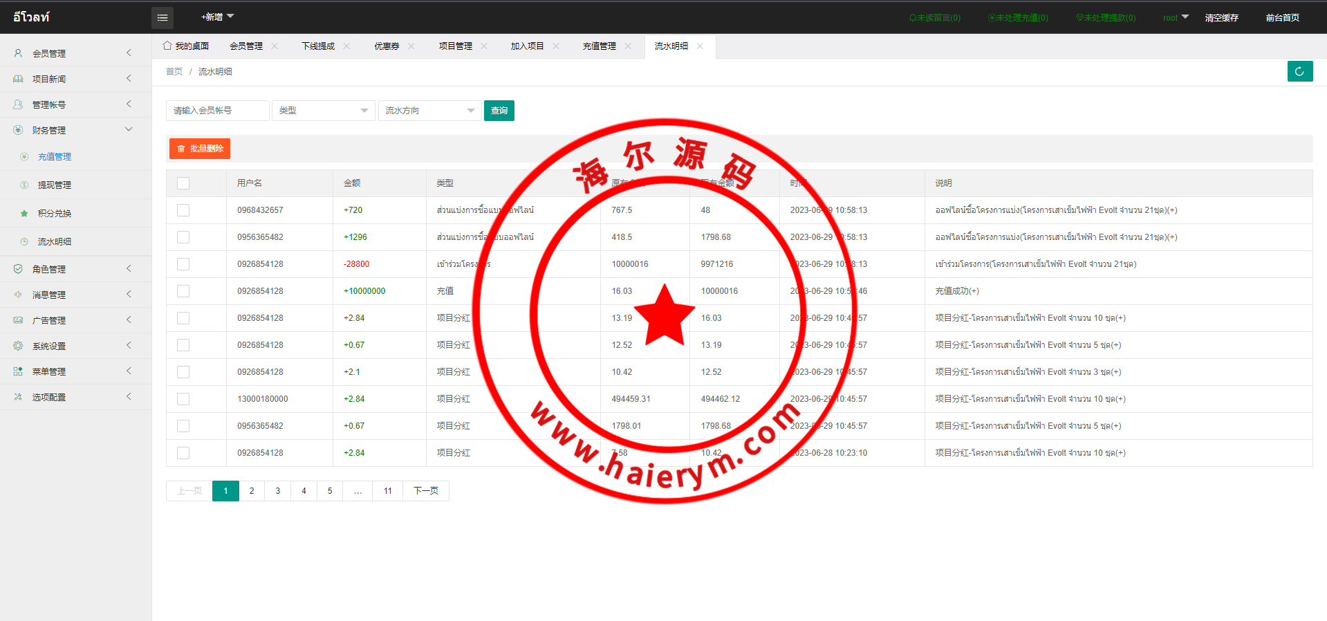Click the 积分兑换 star icon in sidebar
This screenshot has width=1327, height=621.
click(24, 214)
